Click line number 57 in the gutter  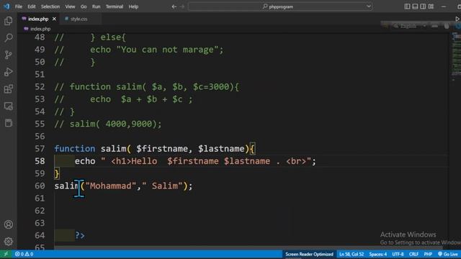coord(40,149)
